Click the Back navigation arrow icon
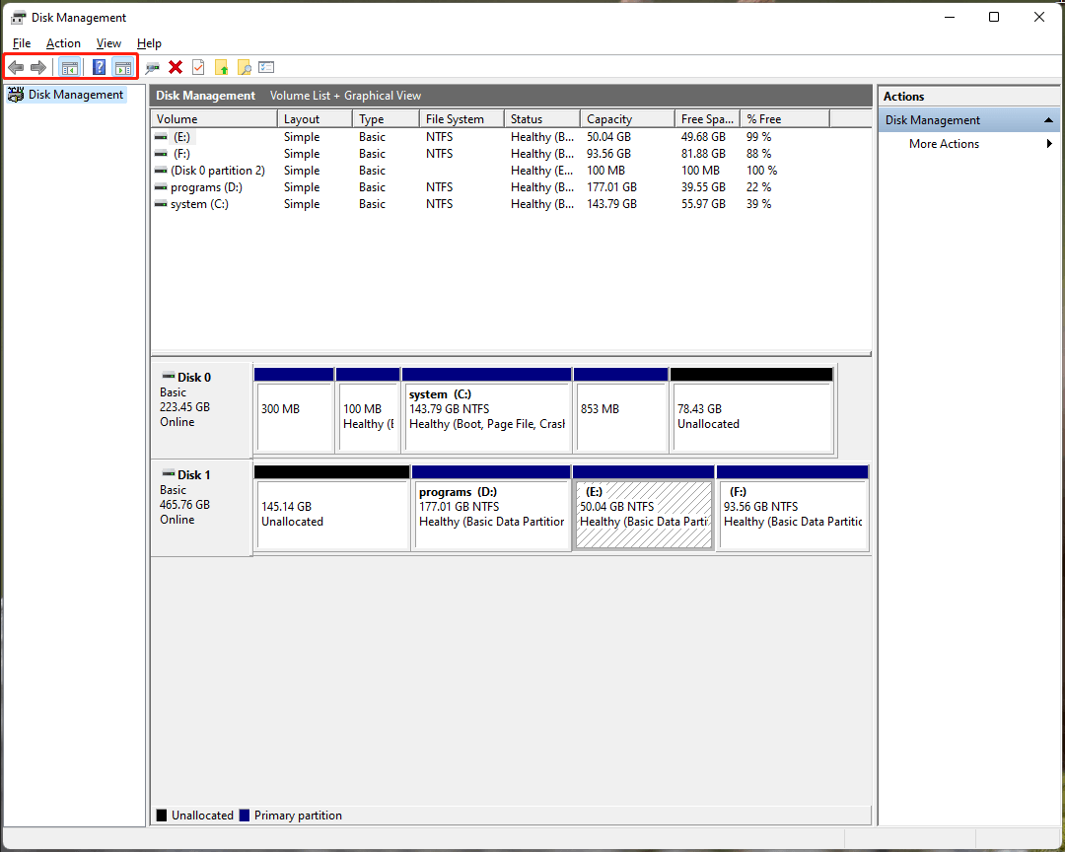This screenshot has height=852, width=1065. 16,67
